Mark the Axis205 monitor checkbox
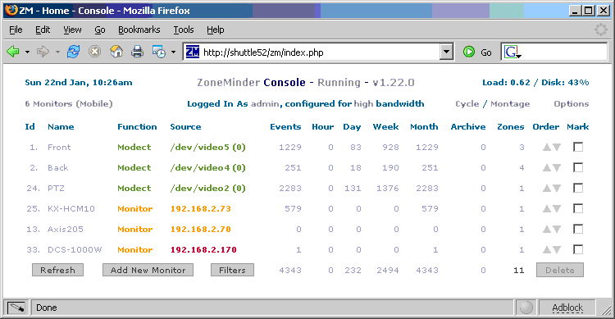Screen dimensions: 615x319 coord(578,229)
